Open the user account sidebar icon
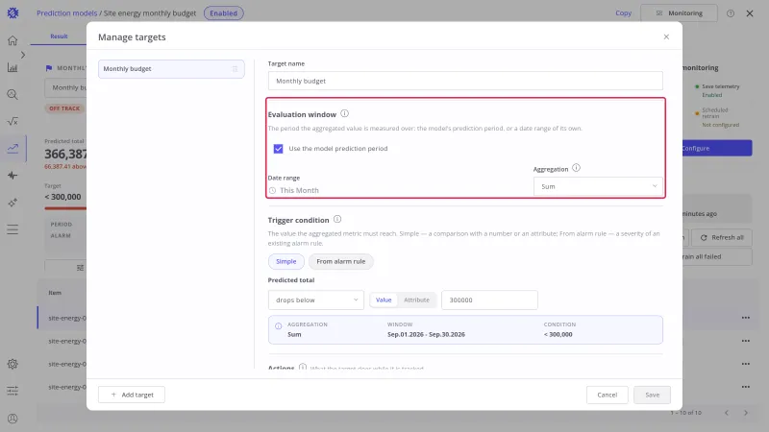 (12, 419)
